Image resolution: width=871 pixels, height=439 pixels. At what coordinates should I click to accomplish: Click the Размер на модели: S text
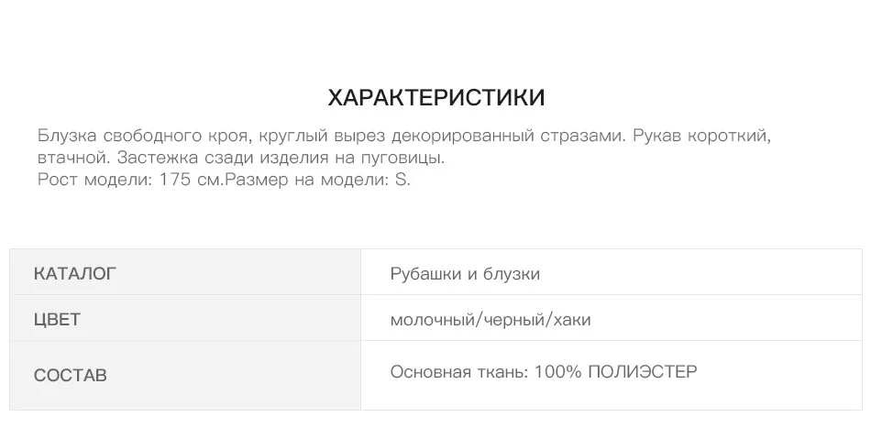click(317, 180)
